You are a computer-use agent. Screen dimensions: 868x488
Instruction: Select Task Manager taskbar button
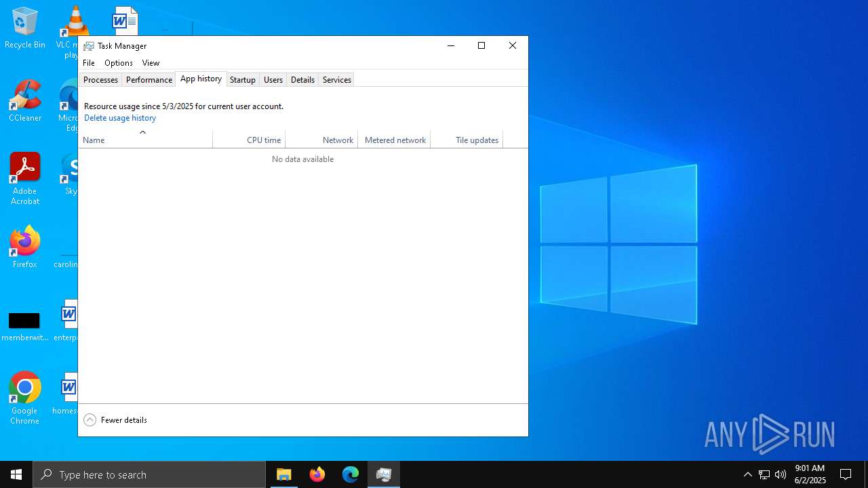coord(384,474)
